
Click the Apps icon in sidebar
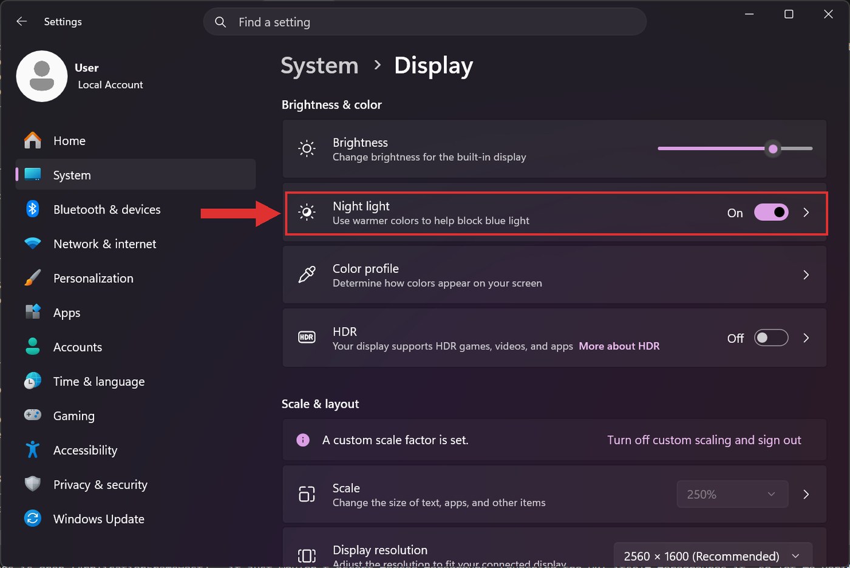[33, 312]
